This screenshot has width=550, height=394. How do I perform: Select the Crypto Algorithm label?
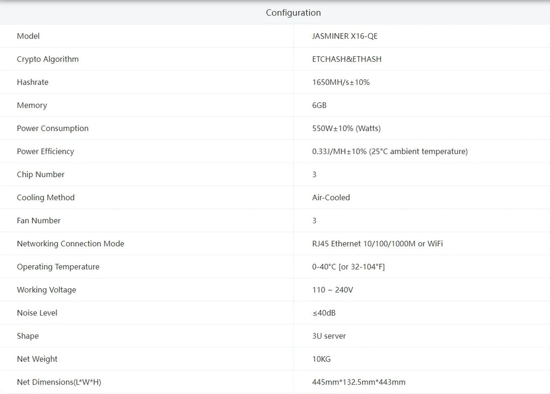point(48,60)
